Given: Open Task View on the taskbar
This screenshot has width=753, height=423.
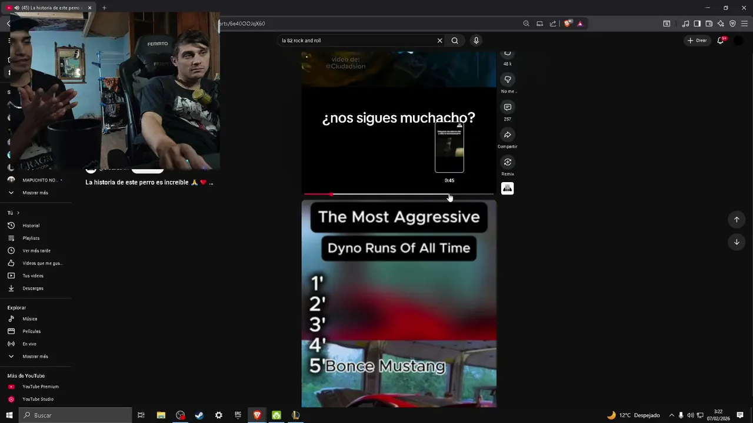Looking at the screenshot, I should pyautogui.click(x=141, y=415).
